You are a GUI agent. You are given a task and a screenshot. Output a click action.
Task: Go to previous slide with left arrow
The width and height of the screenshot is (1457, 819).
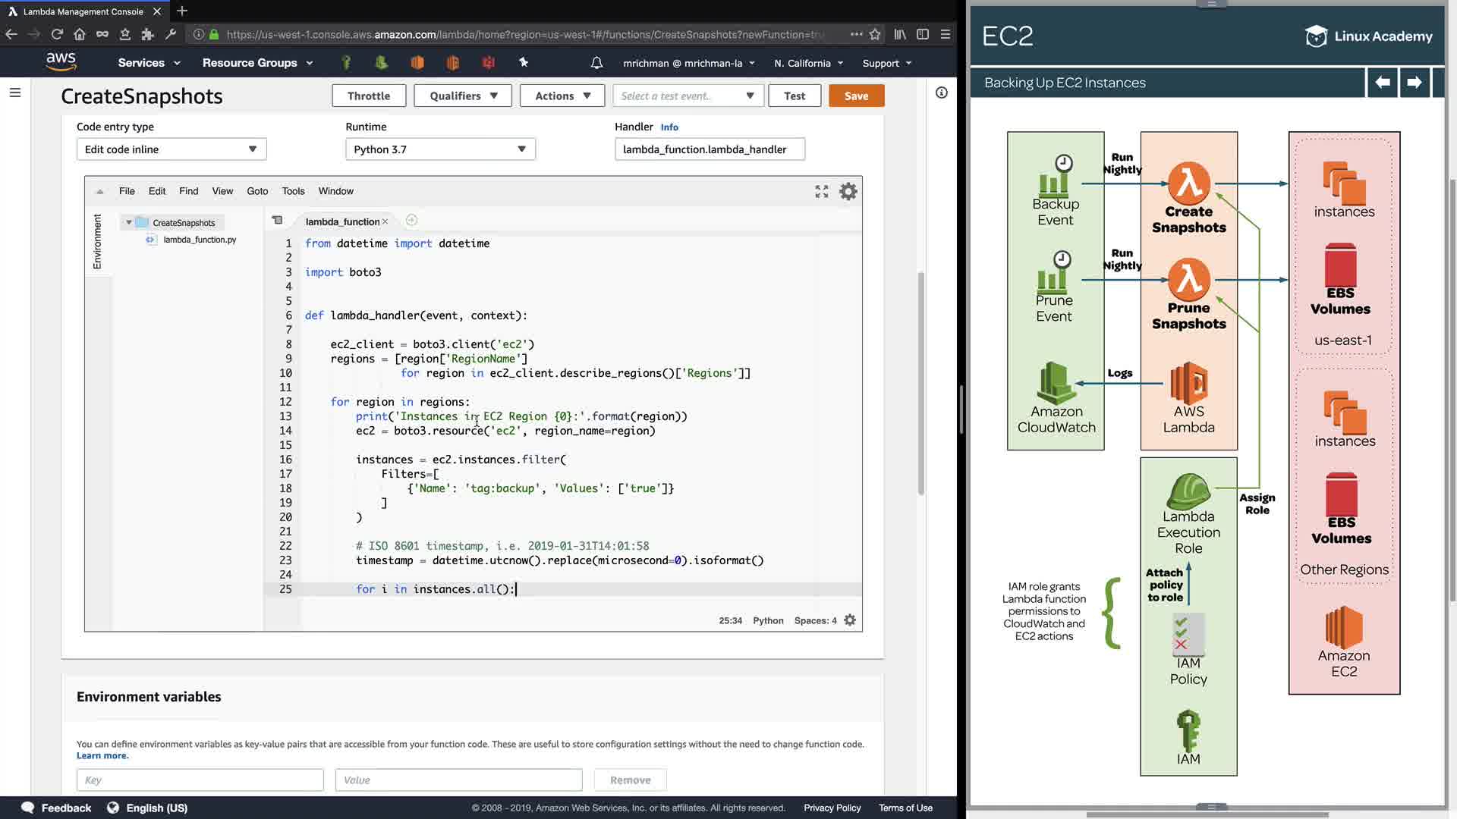(x=1383, y=83)
